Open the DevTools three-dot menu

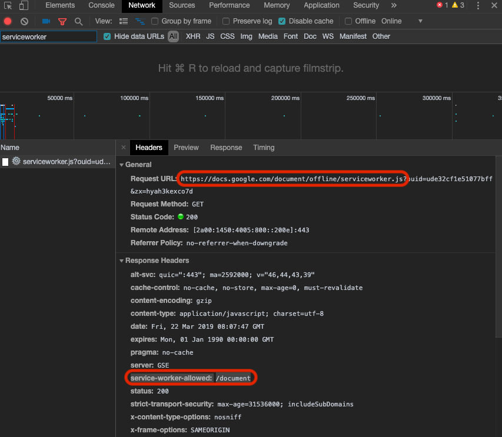(x=478, y=5)
